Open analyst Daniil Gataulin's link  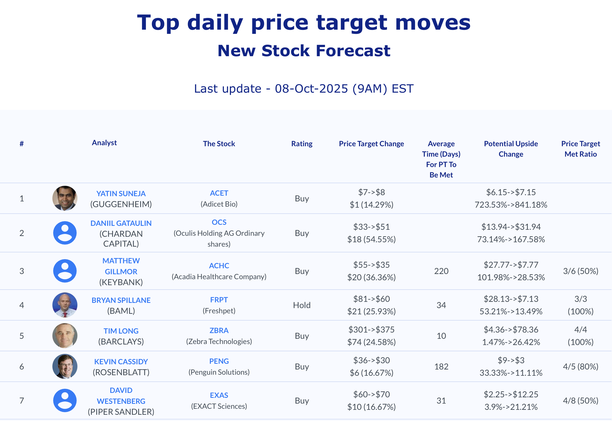pyautogui.click(x=121, y=223)
